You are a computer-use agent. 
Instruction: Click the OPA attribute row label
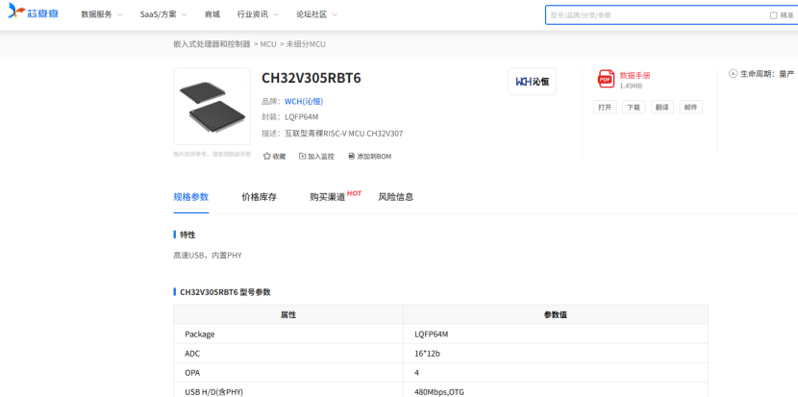[x=192, y=373]
